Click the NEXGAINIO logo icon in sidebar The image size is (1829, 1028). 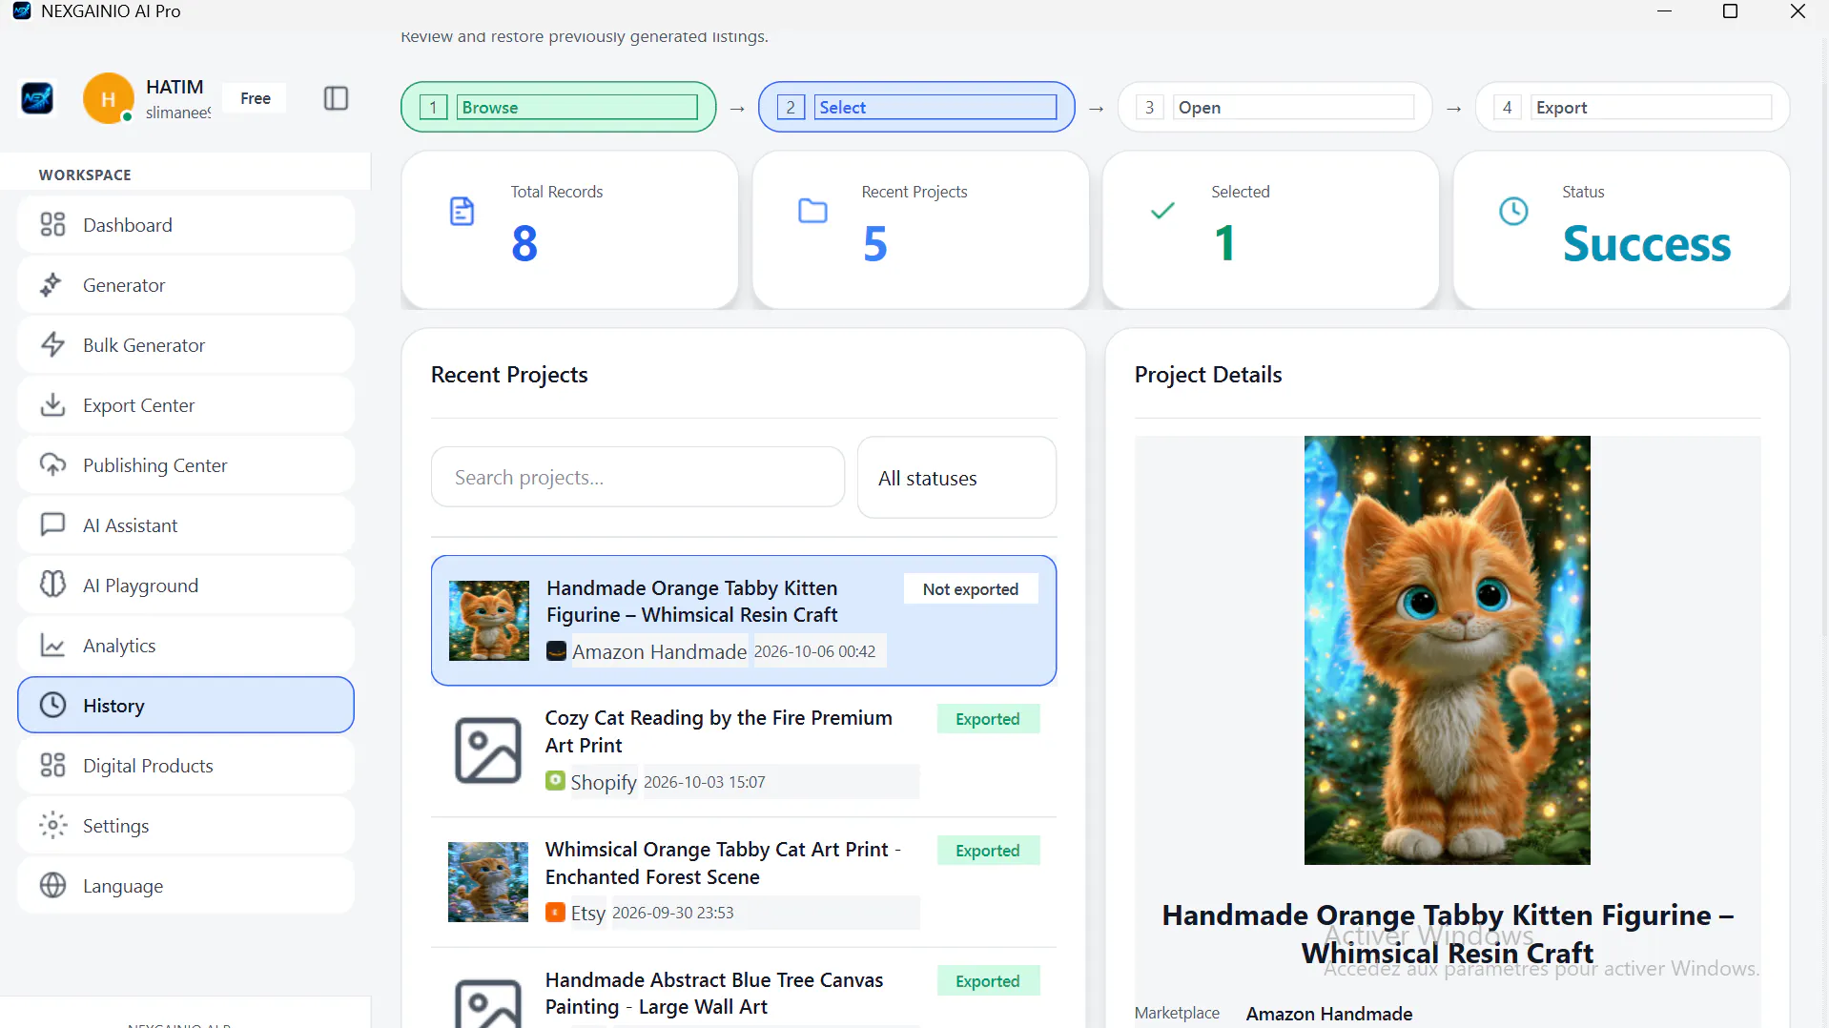[x=37, y=98]
